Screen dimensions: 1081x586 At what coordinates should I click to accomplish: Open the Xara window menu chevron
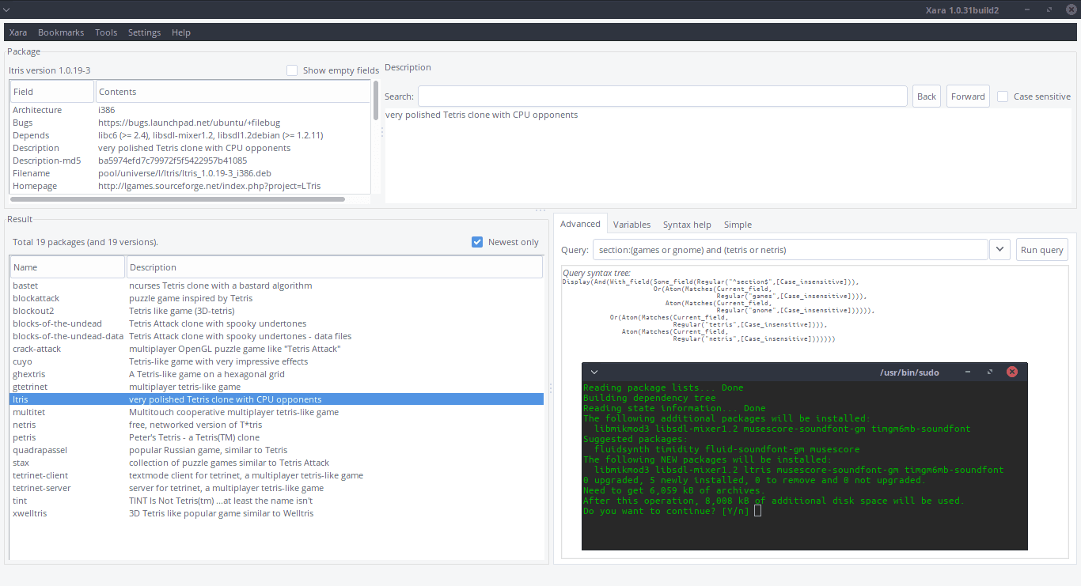tap(7, 9)
